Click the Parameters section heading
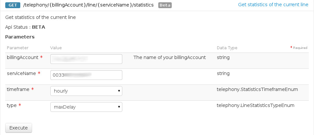 tap(20, 37)
